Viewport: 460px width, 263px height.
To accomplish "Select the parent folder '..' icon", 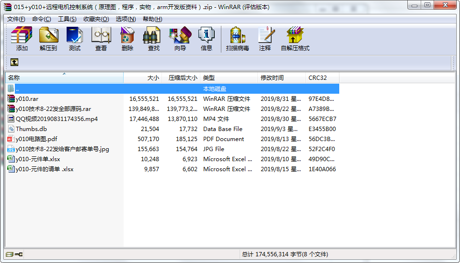I will click(x=11, y=88).
